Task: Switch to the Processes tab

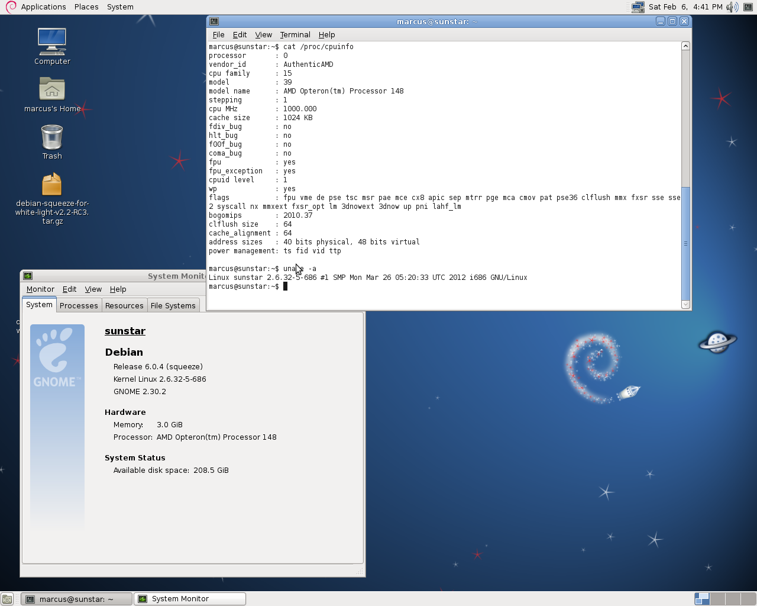Action: tap(79, 305)
